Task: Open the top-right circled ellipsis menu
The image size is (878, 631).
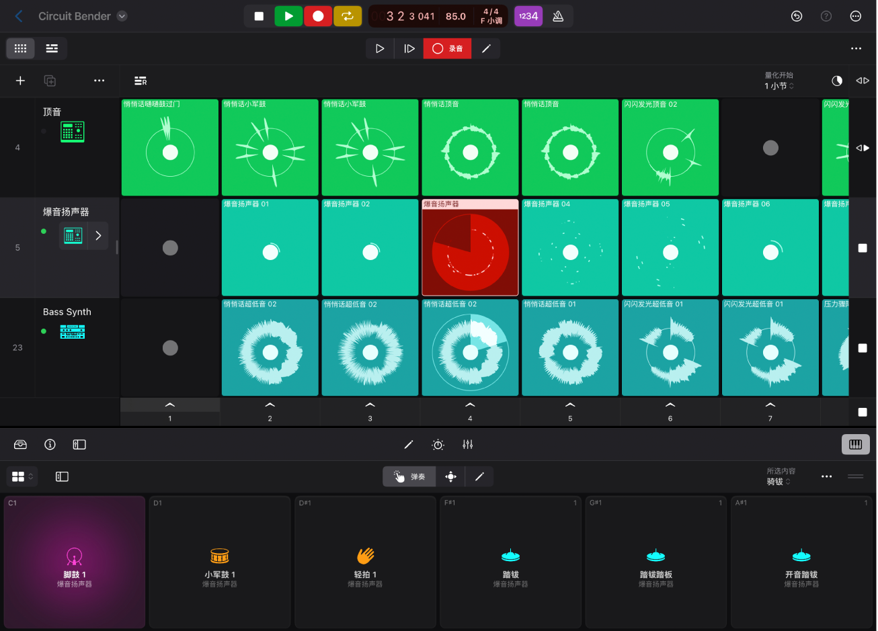Action: 856,16
